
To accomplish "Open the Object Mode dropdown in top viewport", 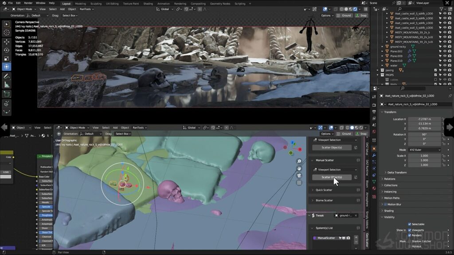I will 24,9.
